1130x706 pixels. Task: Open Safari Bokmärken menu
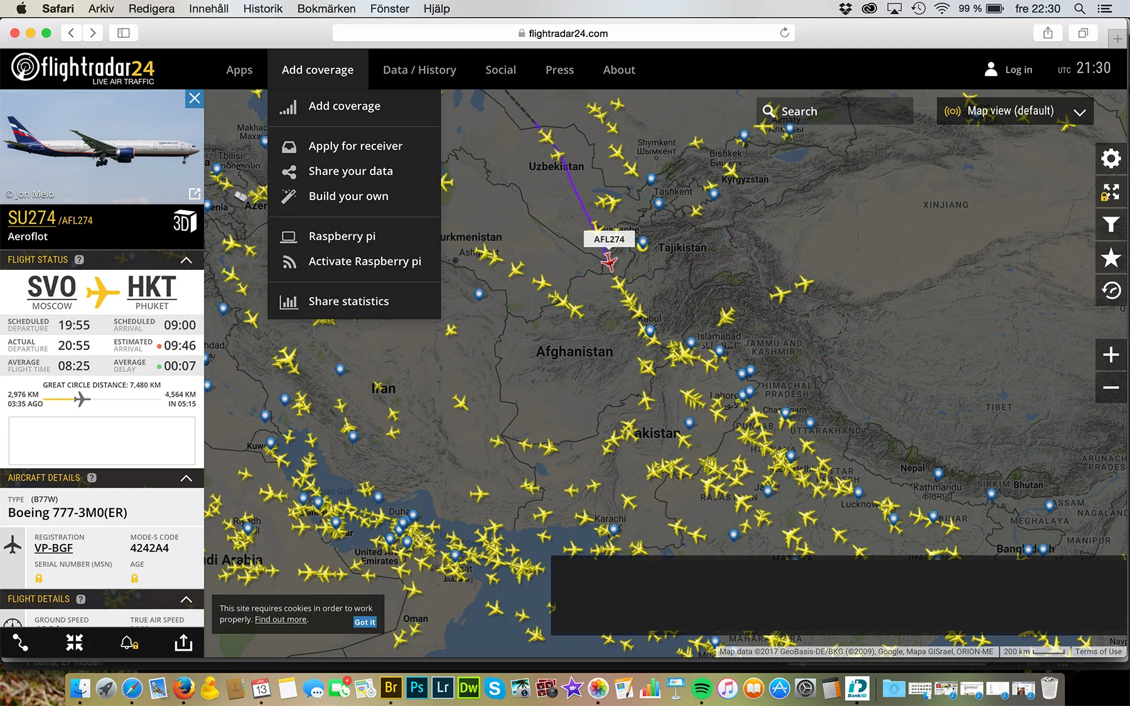pos(326,9)
